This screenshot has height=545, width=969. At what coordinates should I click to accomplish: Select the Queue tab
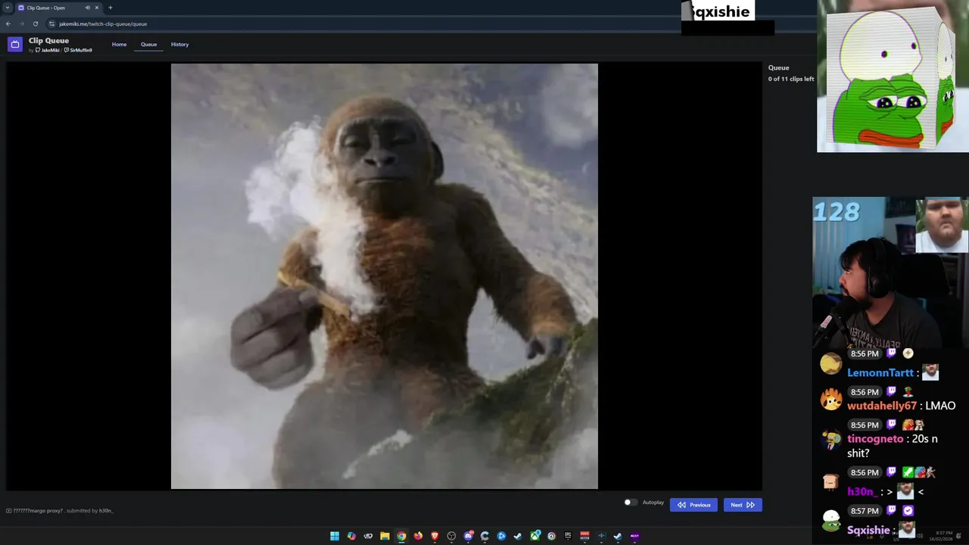[x=148, y=45]
